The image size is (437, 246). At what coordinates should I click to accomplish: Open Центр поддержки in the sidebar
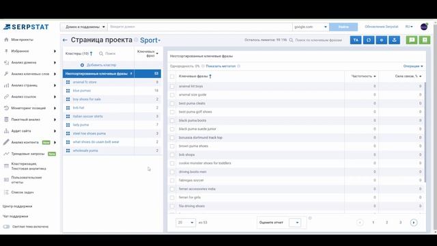pos(17,206)
